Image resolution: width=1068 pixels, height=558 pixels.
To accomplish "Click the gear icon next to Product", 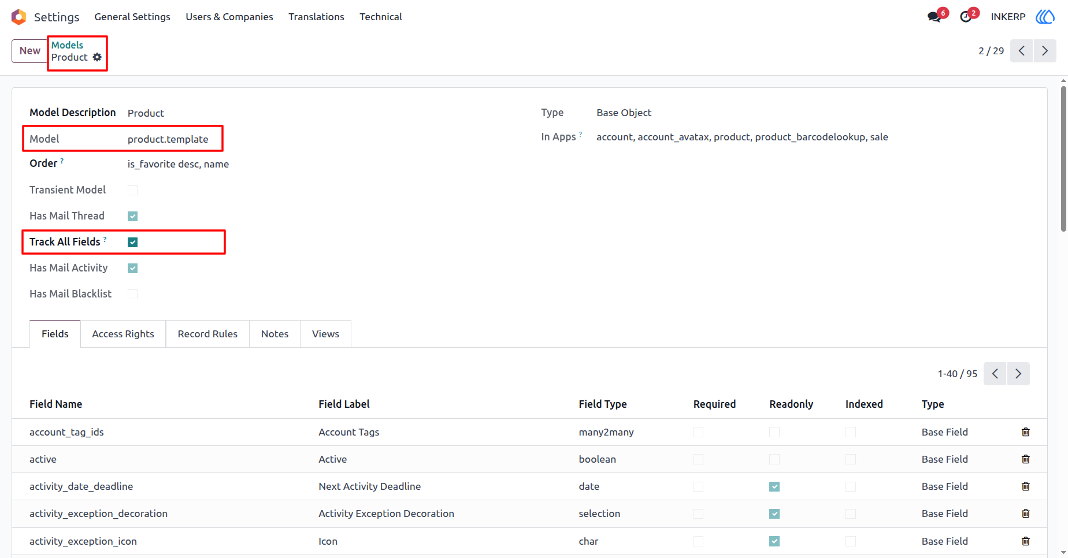I will [x=97, y=57].
